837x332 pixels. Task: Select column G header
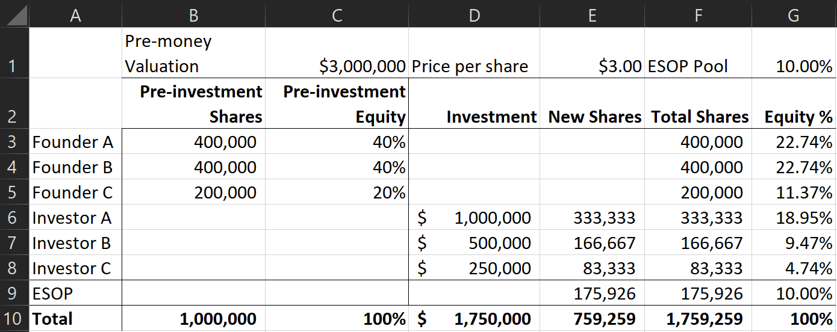pos(794,14)
